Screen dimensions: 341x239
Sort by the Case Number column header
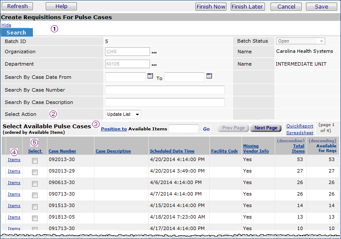[62, 151]
